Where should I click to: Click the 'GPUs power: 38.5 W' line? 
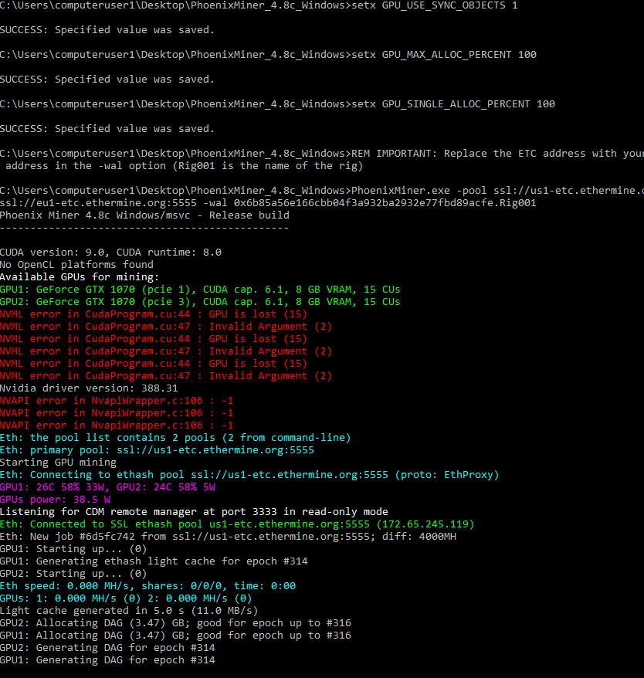click(55, 500)
